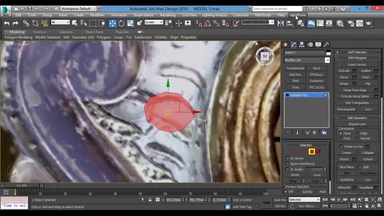
Task: Toggle Ignore Backfacing checkbox
Action: click(x=287, y=164)
